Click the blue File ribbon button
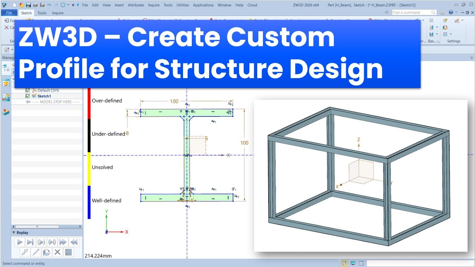 pyautogui.click(x=9, y=13)
